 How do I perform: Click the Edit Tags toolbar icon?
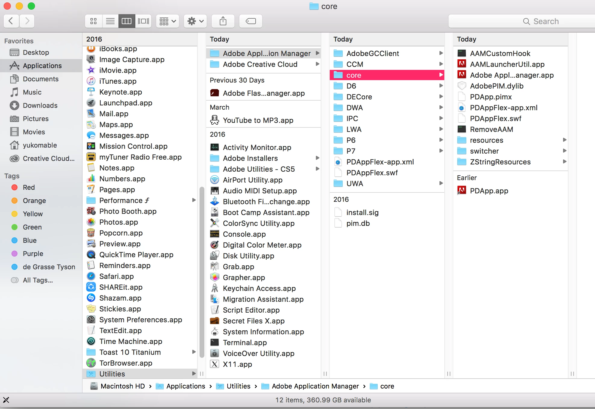tap(250, 21)
